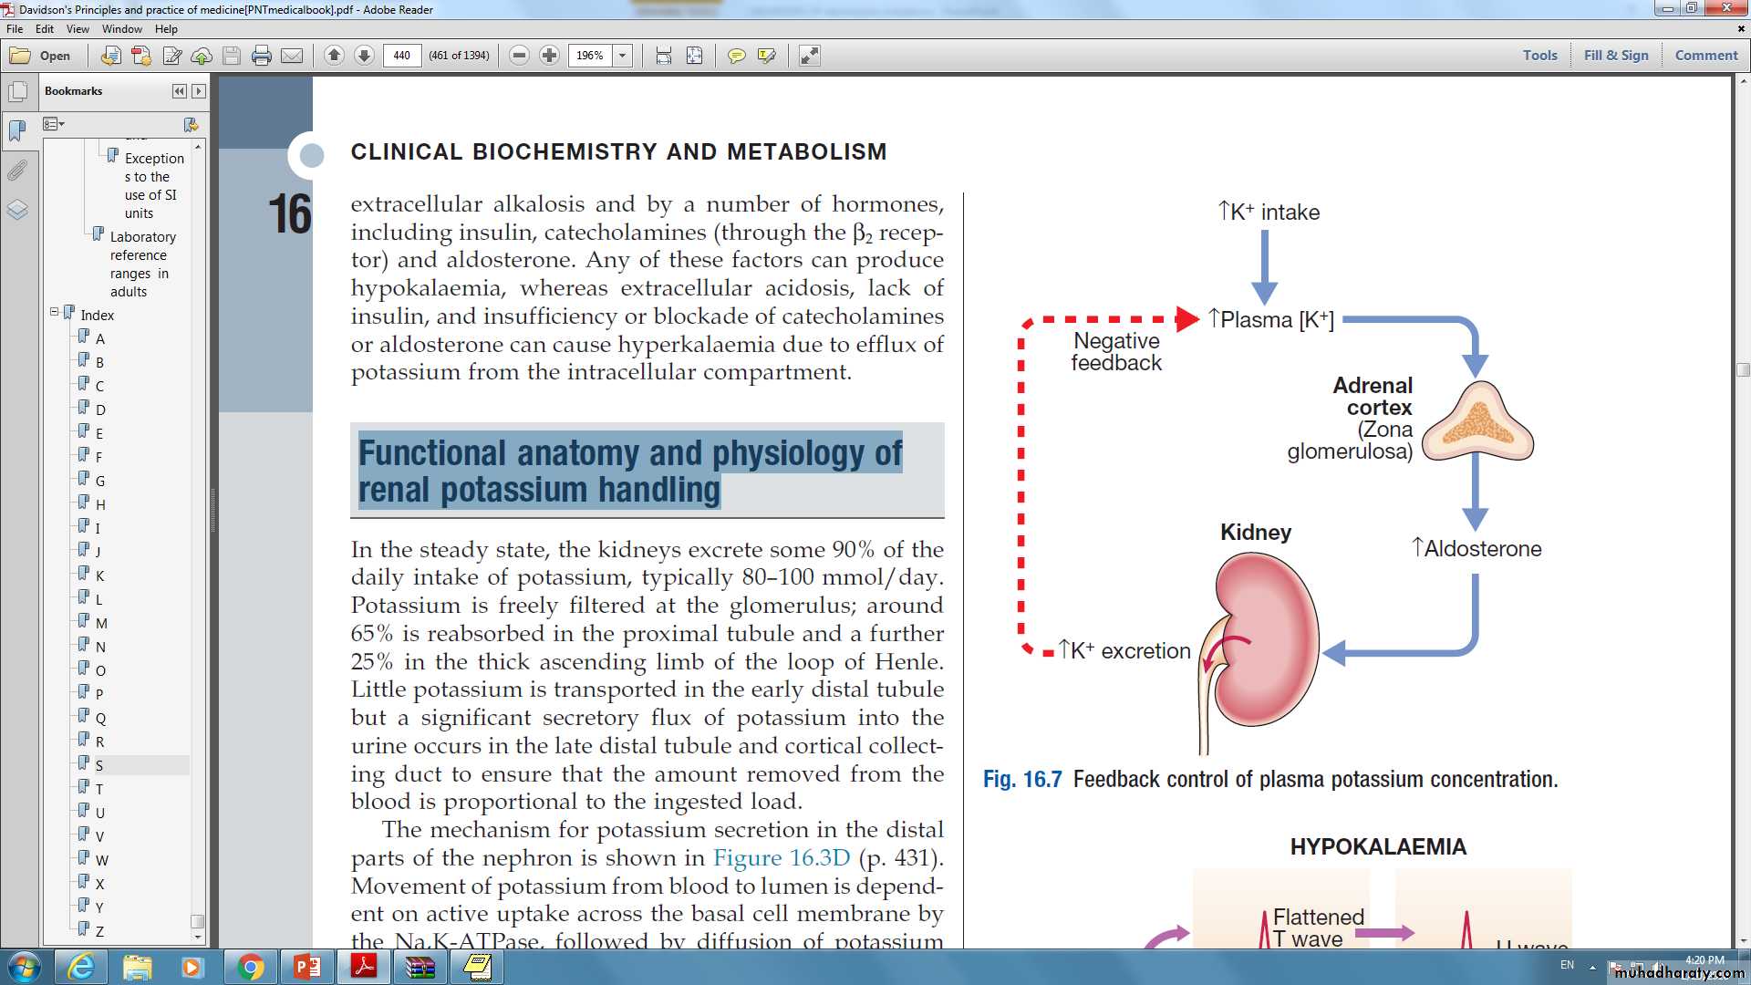
Task: Click the zoom in plus button
Action: click(x=549, y=56)
